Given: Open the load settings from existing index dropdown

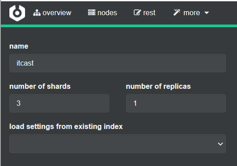Looking at the screenshot, I should [x=118, y=144].
